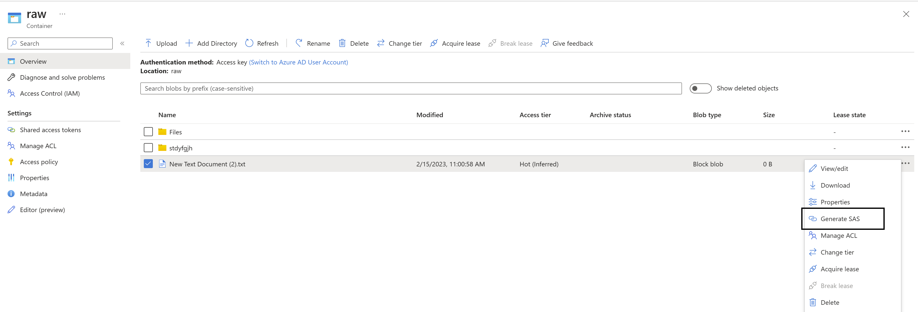The width and height of the screenshot is (918, 312).
Task: Click Switch to Azure AD User Account link
Action: [298, 62]
